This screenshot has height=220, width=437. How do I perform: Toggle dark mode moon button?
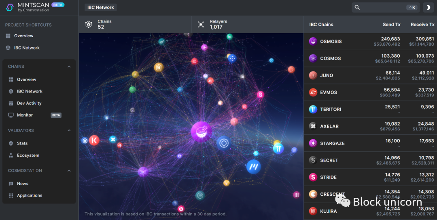click(x=429, y=8)
